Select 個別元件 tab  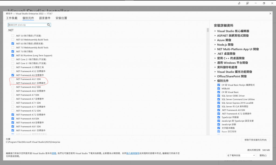pyautogui.click(x=28, y=18)
